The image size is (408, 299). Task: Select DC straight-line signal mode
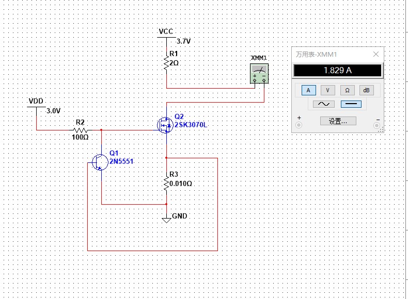351,104
